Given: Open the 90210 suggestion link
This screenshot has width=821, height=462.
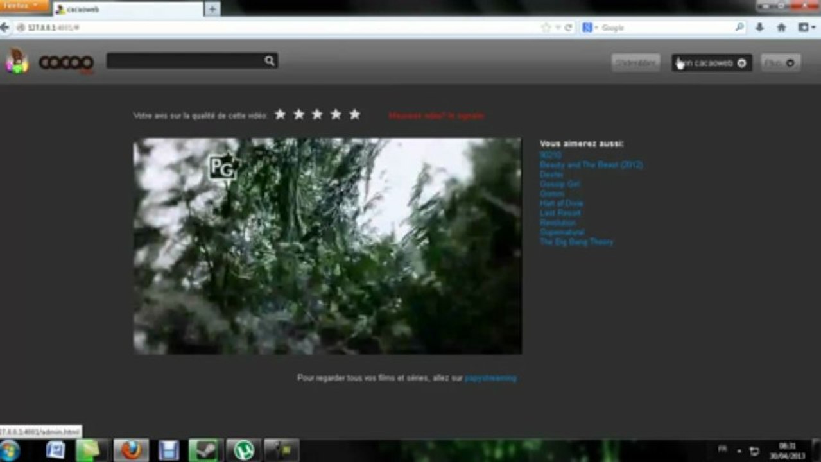Looking at the screenshot, I should tap(551, 155).
